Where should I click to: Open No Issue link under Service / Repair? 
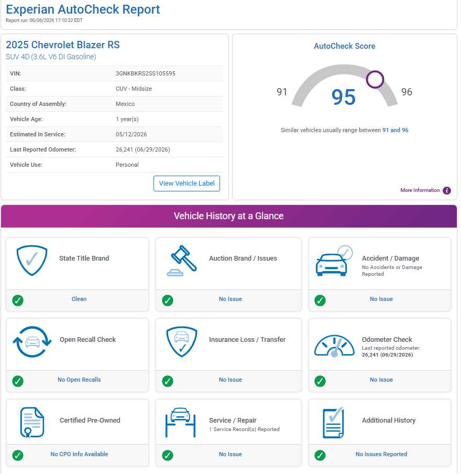(x=230, y=454)
